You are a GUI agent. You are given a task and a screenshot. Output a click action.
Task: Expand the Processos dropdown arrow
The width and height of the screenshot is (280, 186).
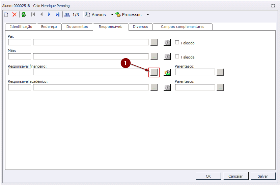click(148, 15)
